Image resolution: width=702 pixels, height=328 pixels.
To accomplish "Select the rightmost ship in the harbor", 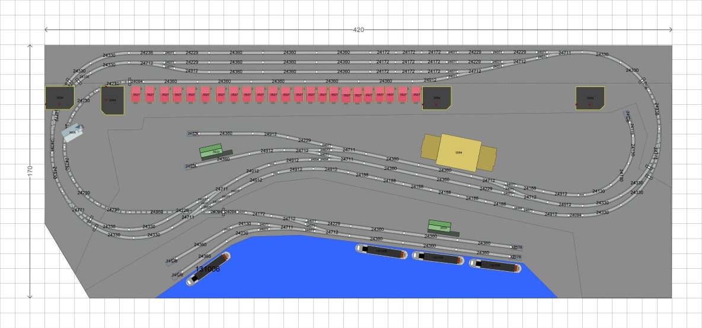I will click(x=494, y=266).
